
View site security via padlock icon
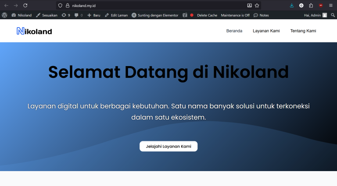pos(68,6)
